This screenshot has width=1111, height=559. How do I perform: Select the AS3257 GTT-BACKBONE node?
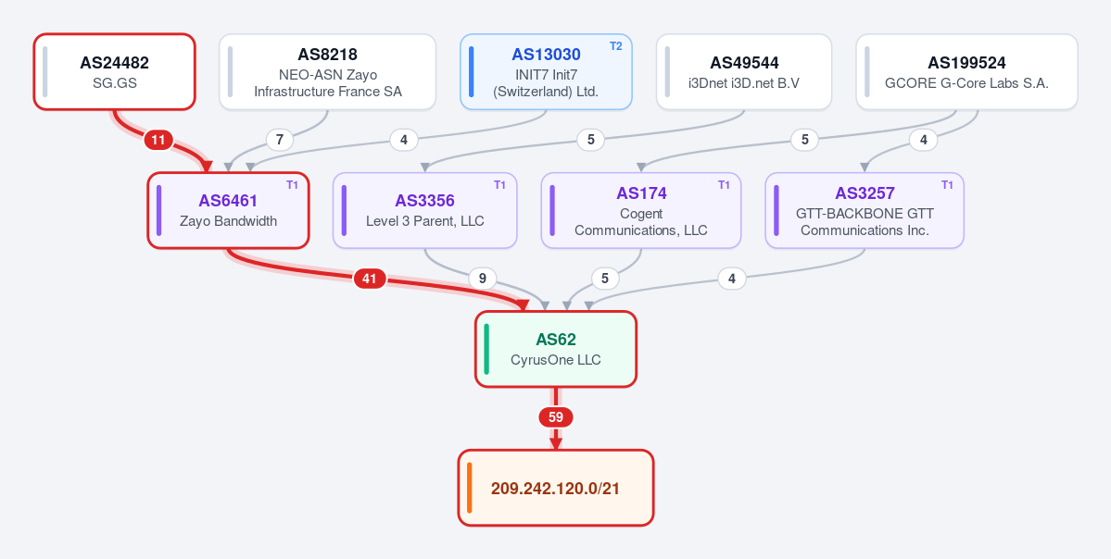pos(865,210)
